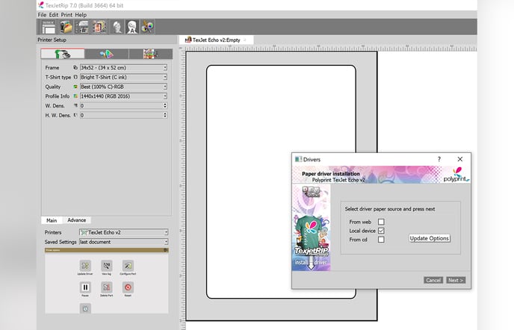Click the Configure Port icon
Image resolution: width=514 pixels, height=330 pixels.
click(x=128, y=266)
